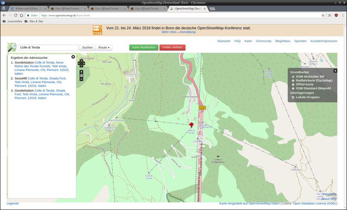Select OSM deutscher Stil base map

tap(293, 77)
